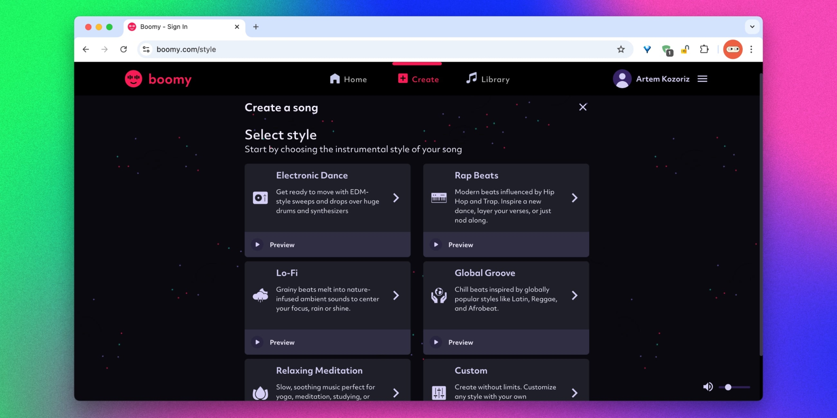Play the Lo-Fi preview

tap(257, 342)
